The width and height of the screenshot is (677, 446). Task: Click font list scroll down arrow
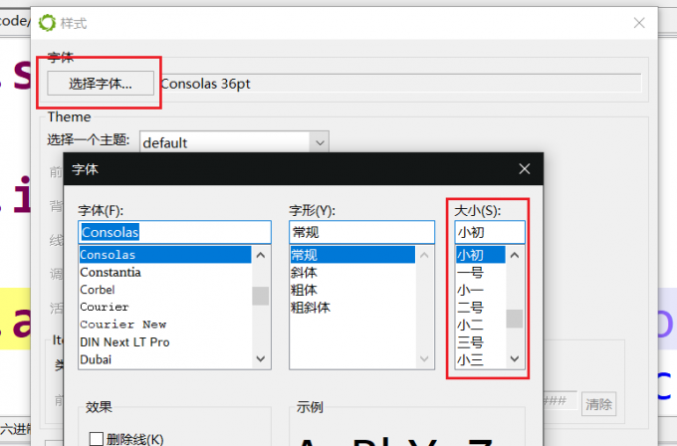[x=261, y=358]
